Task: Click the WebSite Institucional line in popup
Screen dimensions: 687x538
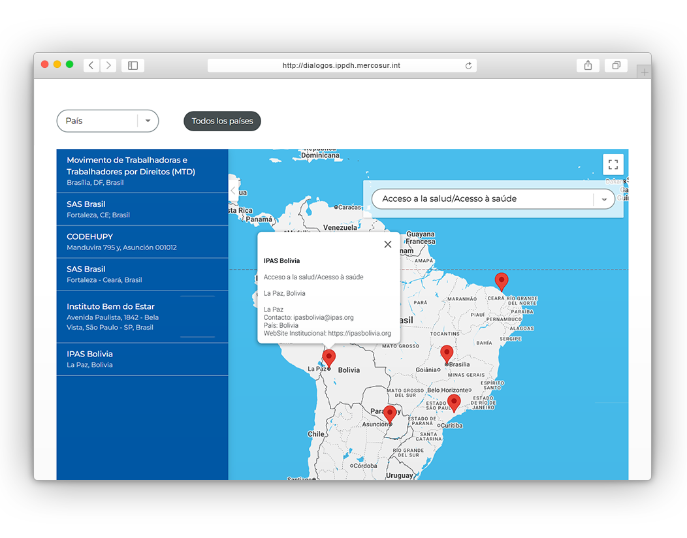Action: (327, 334)
